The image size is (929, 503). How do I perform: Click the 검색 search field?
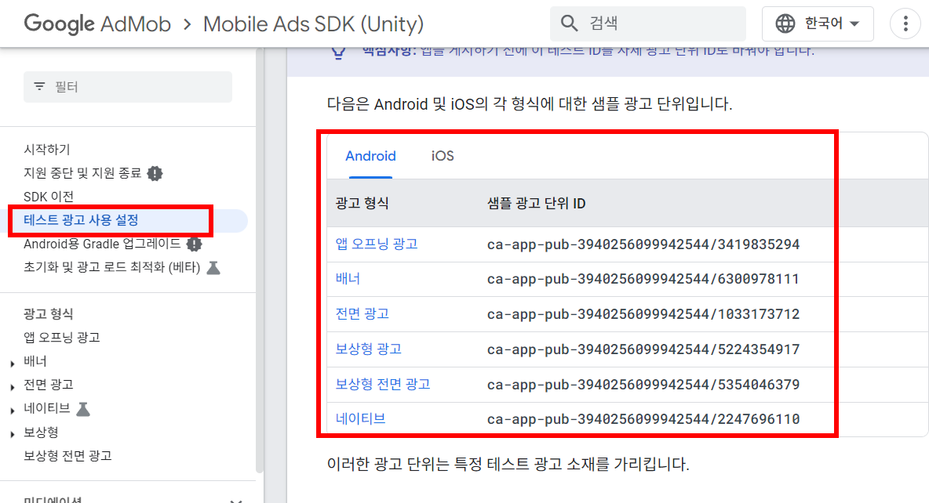point(647,24)
